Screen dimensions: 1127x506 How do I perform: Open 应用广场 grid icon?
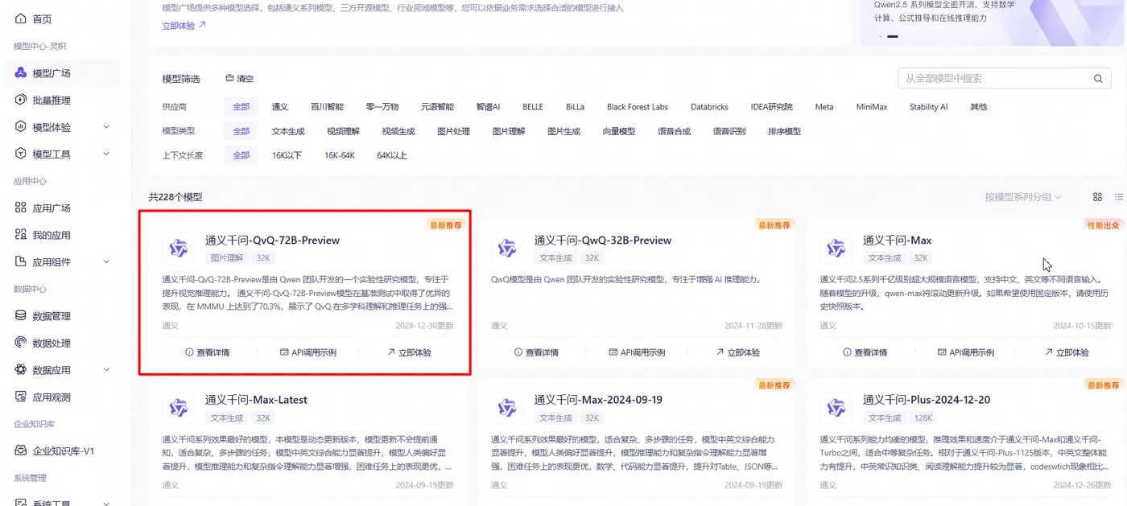click(x=21, y=208)
